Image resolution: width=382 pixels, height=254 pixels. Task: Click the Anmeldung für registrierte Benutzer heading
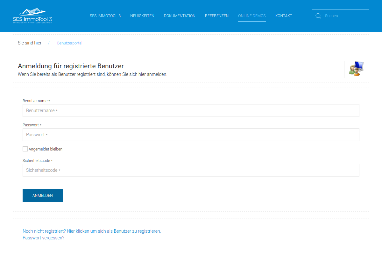click(71, 66)
